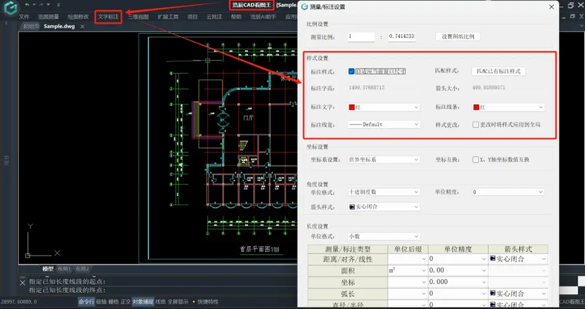Switch to the 起始页 tab
The width and height of the screenshot is (585, 309).
pos(30,26)
